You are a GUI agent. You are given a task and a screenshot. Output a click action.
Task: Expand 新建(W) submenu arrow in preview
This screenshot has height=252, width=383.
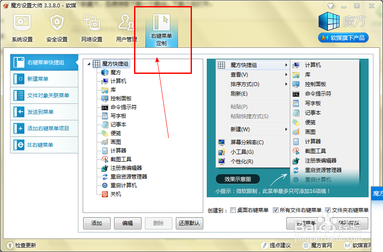286,129
